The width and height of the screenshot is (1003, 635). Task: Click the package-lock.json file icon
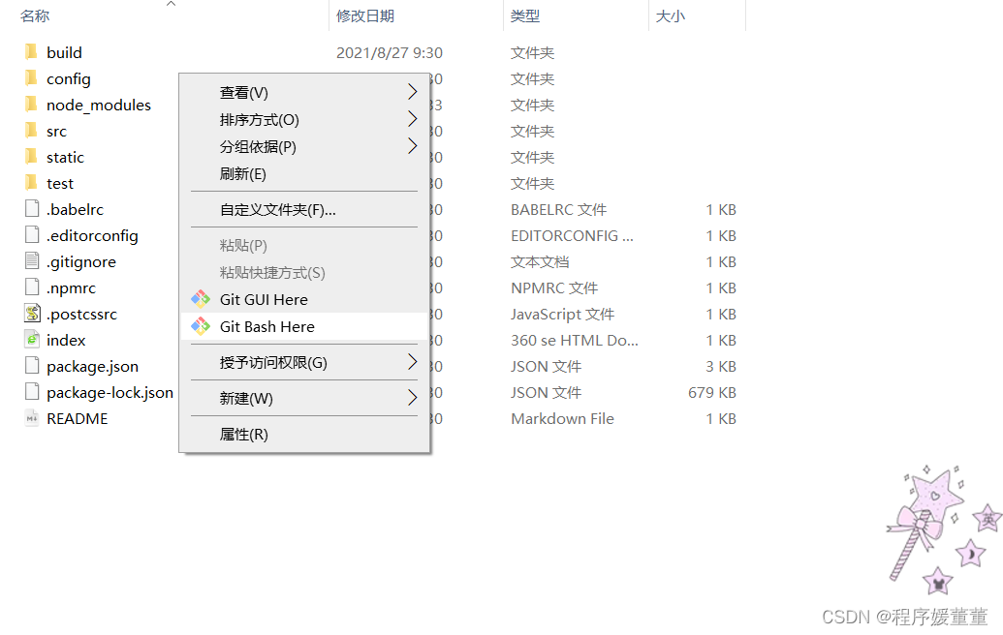32,392
